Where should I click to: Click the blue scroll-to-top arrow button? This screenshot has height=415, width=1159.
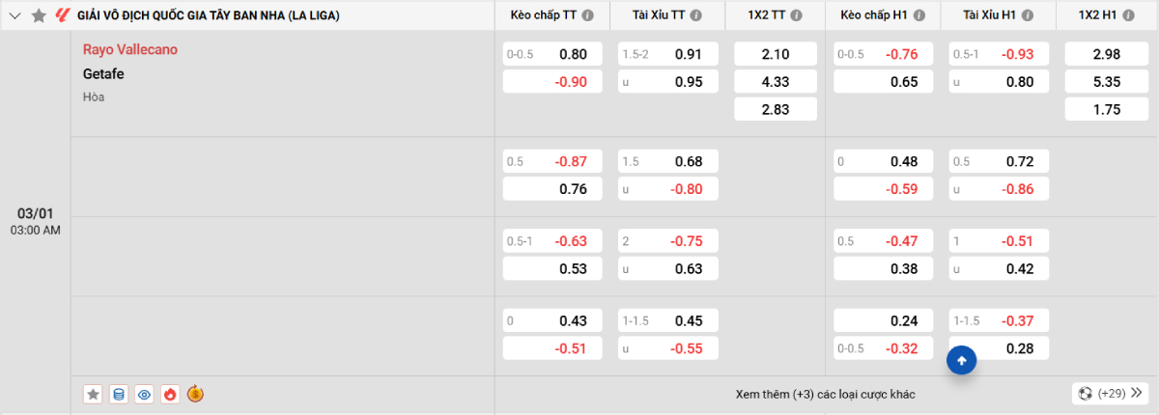pos(962,360)
